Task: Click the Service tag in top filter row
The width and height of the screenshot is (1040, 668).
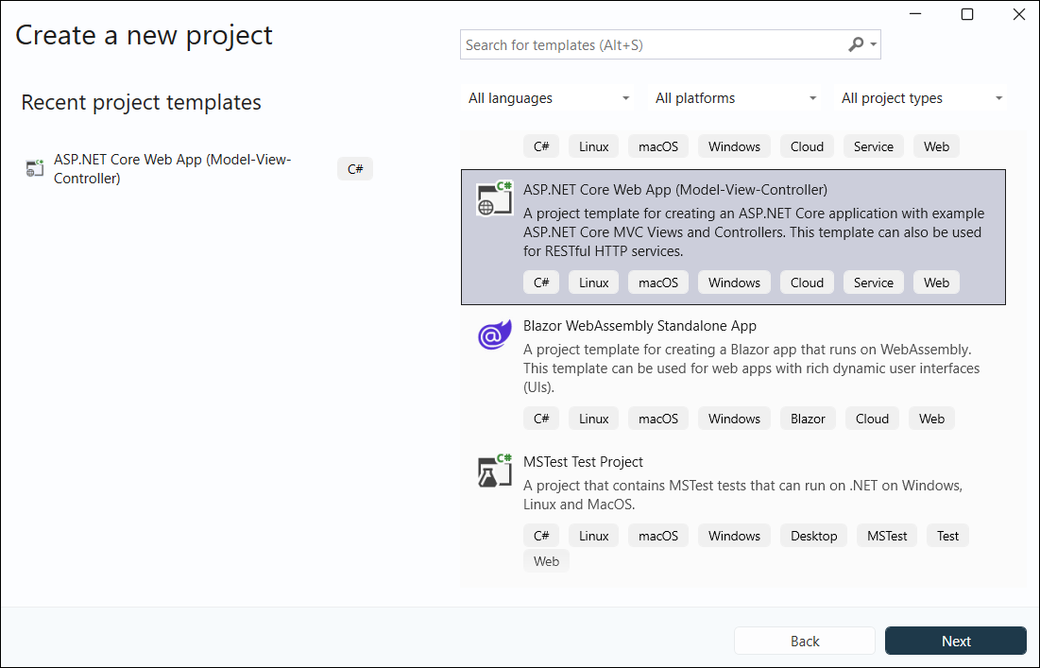Action: tap(873, 146)
